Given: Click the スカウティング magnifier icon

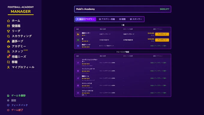Looking at the screenshot, I should point(8,36).
